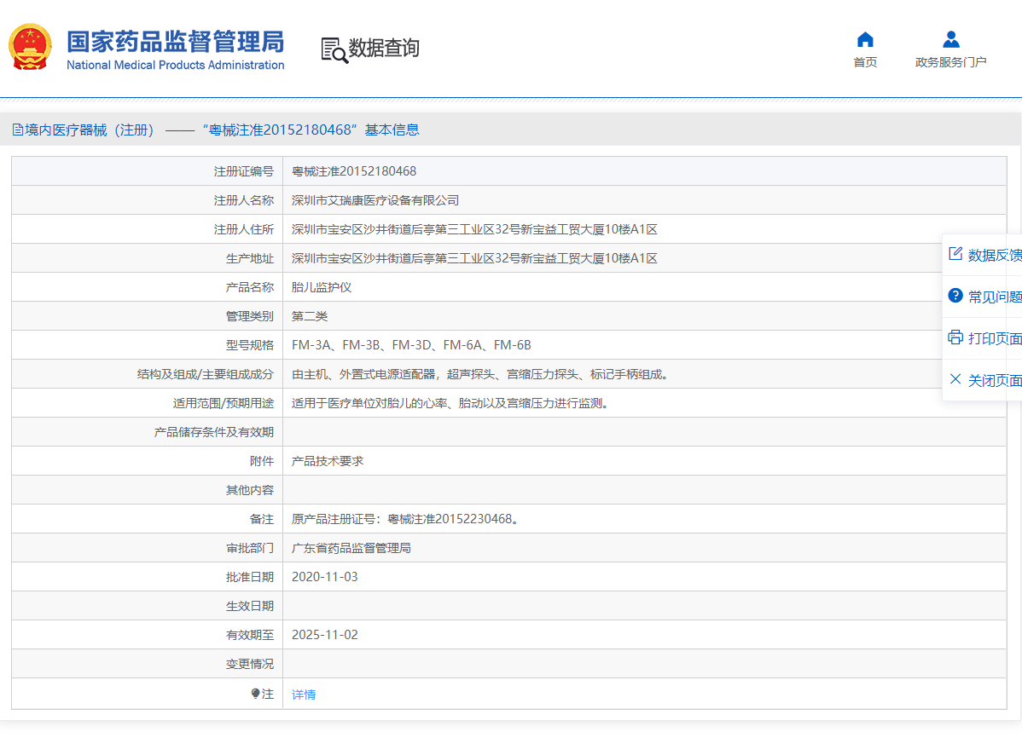Viewport: 1022px width, 738px height.
Task: Click the National Medical Products Administration subtitle
Action: tap(176, 65)
